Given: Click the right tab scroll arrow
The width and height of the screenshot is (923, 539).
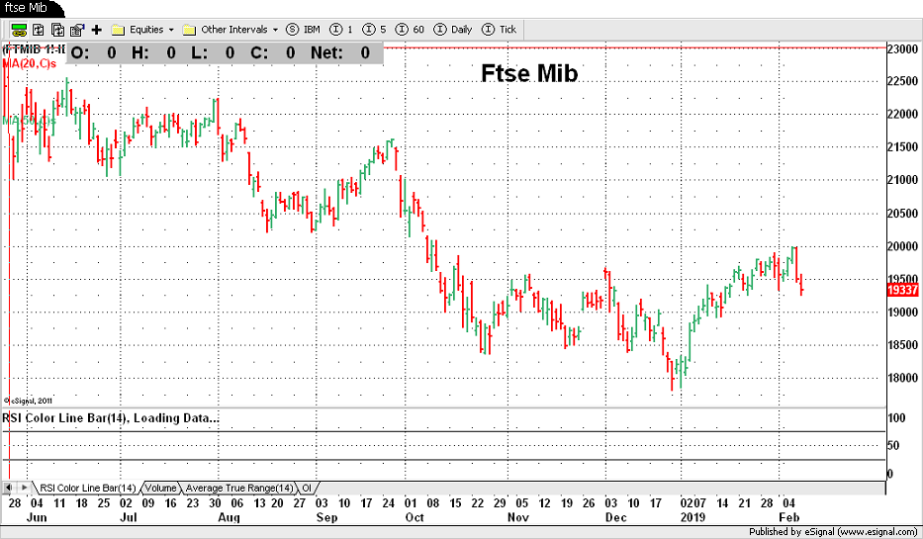Looking at the screenshot, I should pyautogui.click(x=24, y=488).
